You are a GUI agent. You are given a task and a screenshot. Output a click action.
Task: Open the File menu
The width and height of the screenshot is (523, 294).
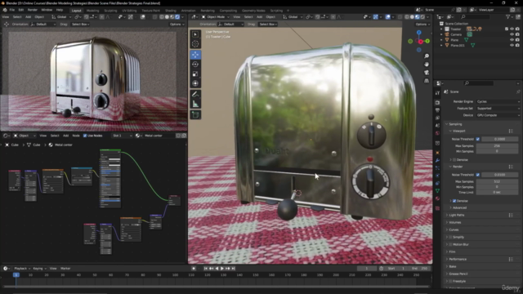click(12, 10)
